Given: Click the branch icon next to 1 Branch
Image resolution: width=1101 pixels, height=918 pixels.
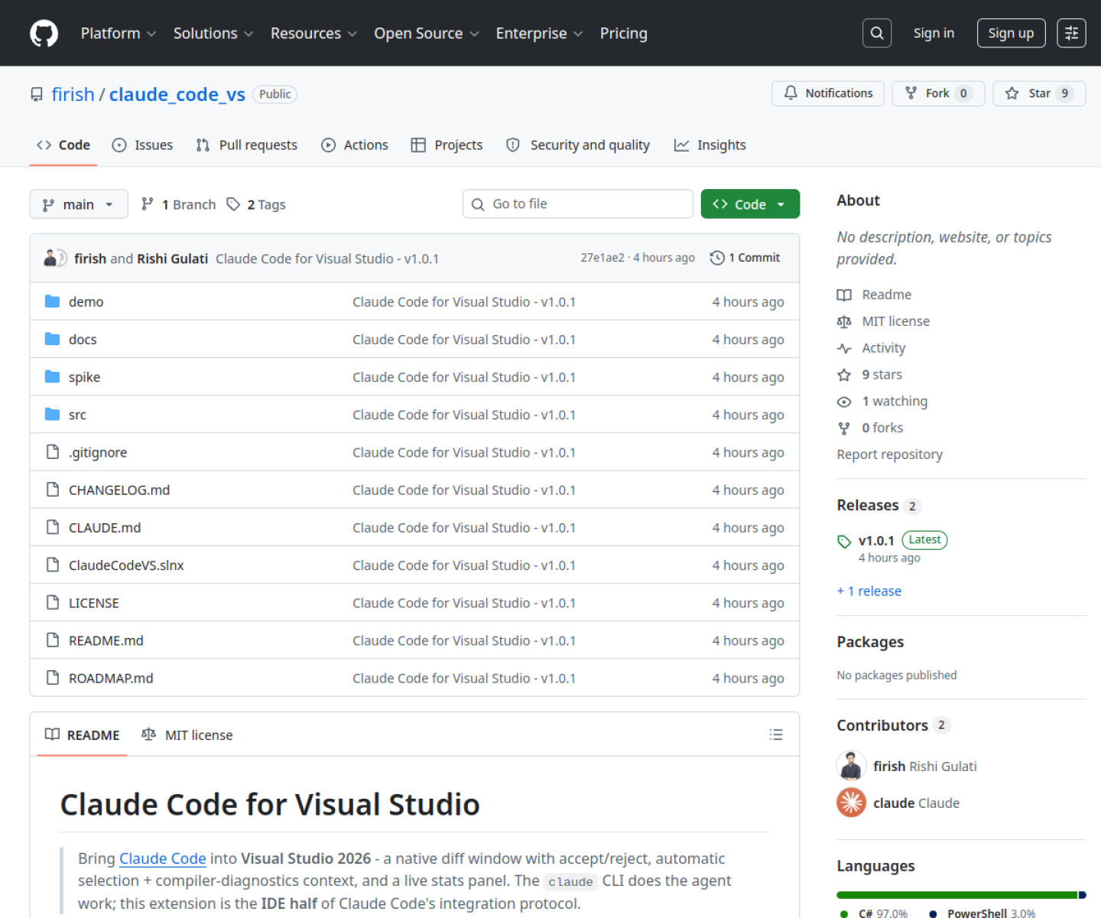Looking at the screenshot, I should 148,204.
